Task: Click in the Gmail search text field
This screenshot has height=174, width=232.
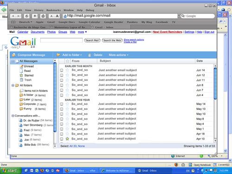Action: 61,40
